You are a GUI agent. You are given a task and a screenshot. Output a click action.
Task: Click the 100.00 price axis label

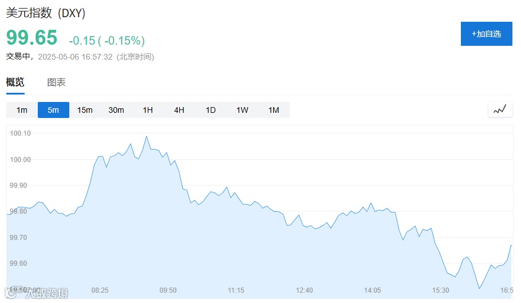[20, 159]
